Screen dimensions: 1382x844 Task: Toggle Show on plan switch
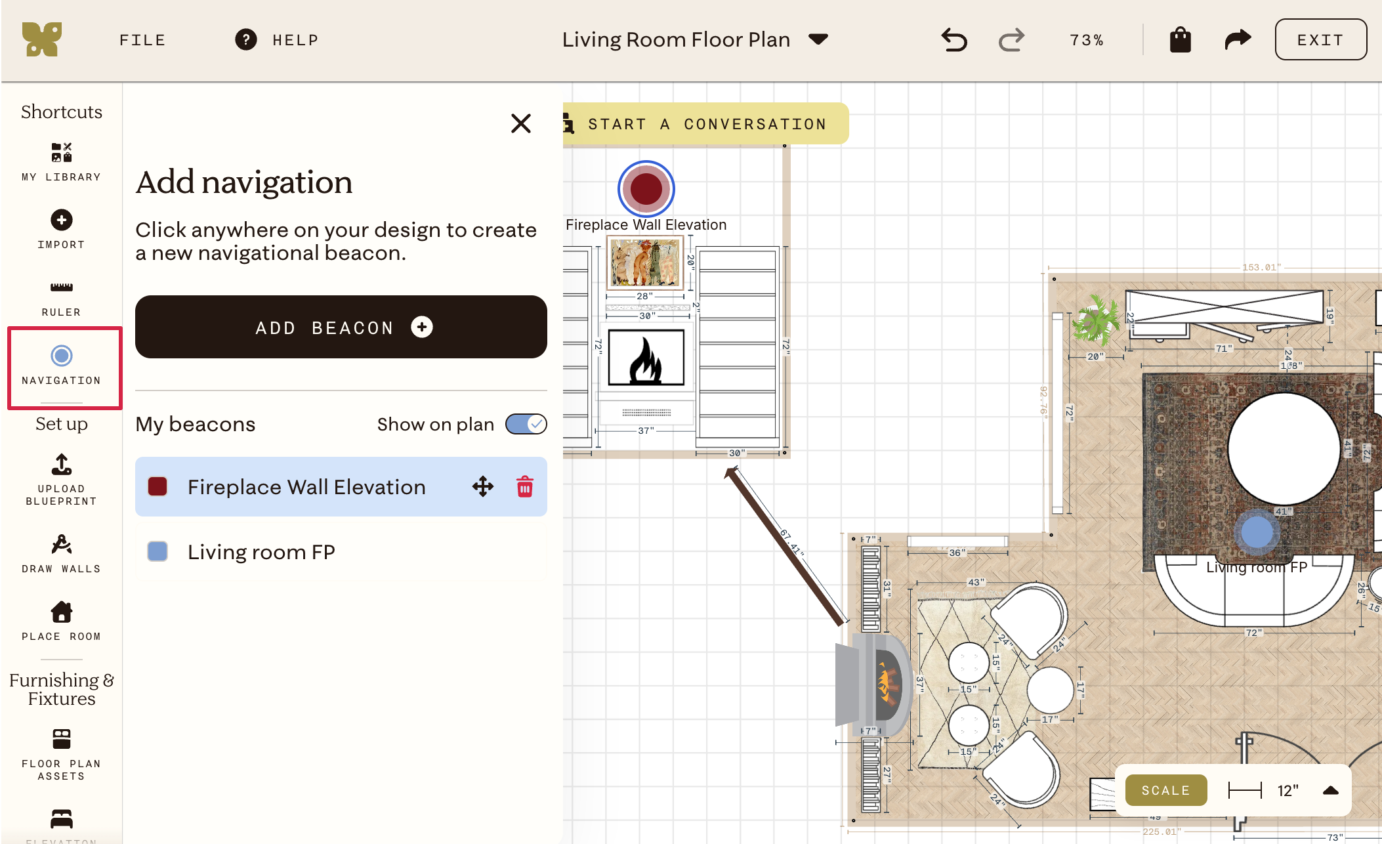526,424
